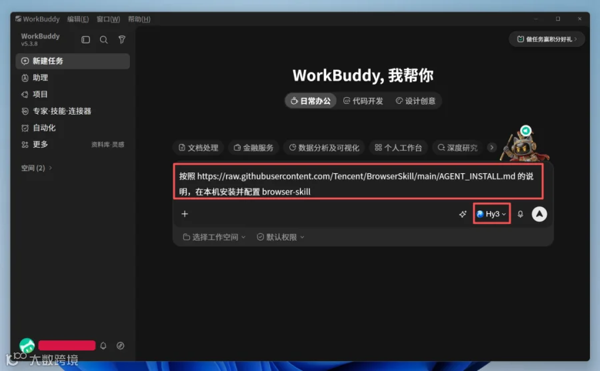Viewport: 600px width, 371px height.
Task: Click the WorkBuddy v5.3.8 title
Action: [40, 39]
